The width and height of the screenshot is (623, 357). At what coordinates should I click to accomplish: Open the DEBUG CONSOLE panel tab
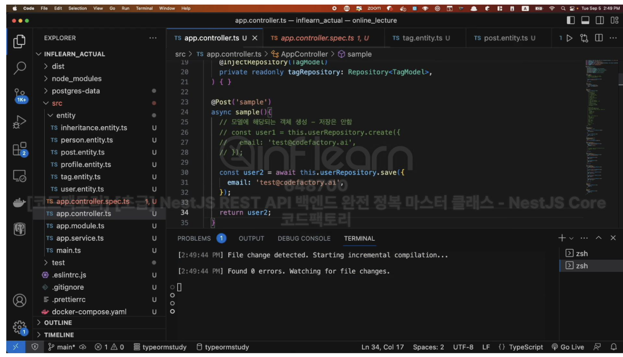click(304, 238)
